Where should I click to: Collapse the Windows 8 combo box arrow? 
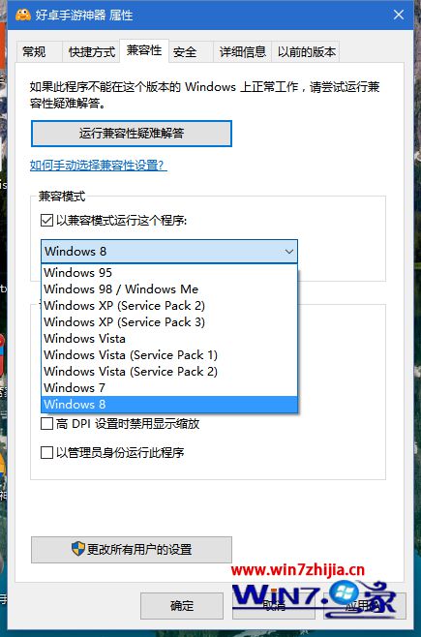289,252
